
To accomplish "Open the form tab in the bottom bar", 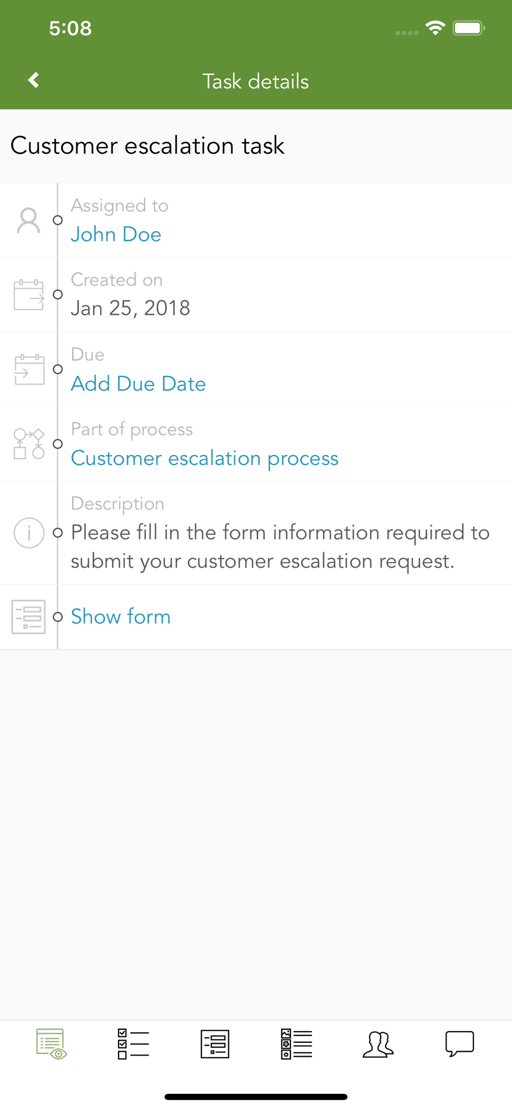I will click(215, 1044).
